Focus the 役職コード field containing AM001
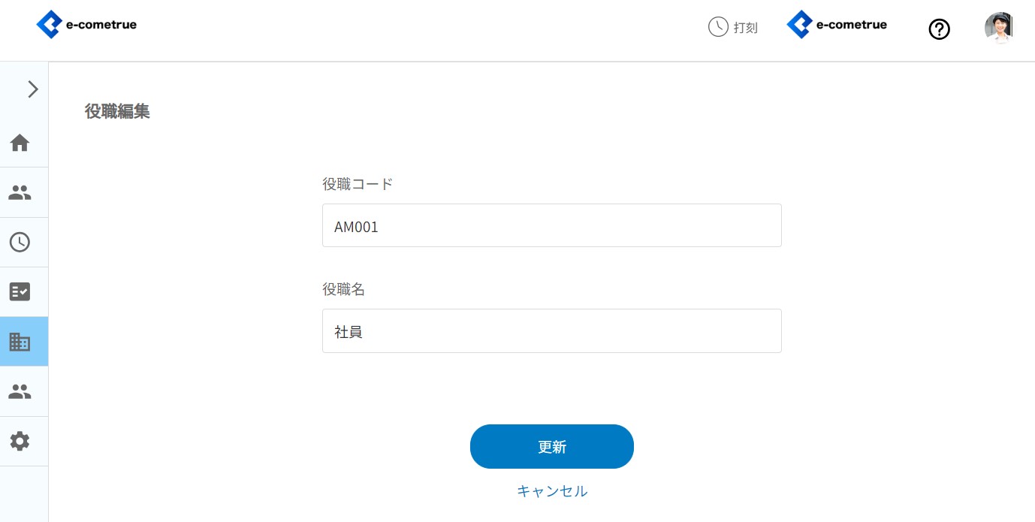This screenshot has height=522, width=1035. (x=551, y=225)
